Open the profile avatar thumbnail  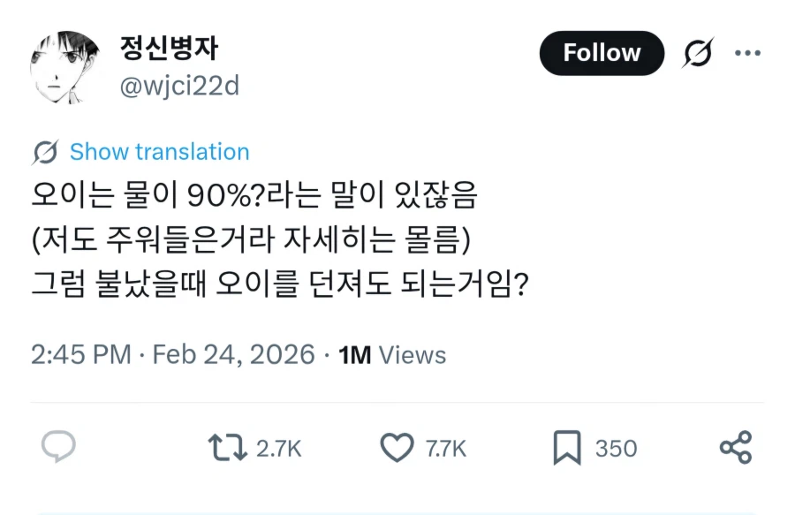[64, 66]
